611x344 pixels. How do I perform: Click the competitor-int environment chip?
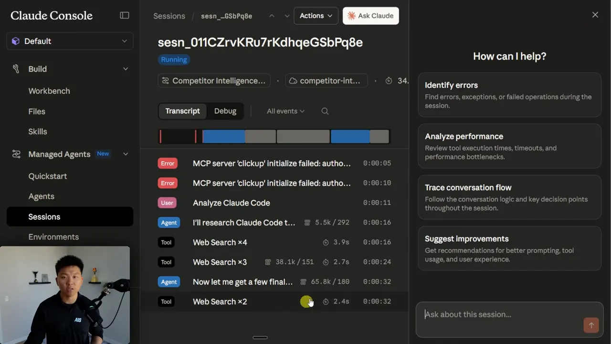327,81
